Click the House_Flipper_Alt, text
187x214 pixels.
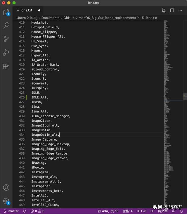(48, 37)
